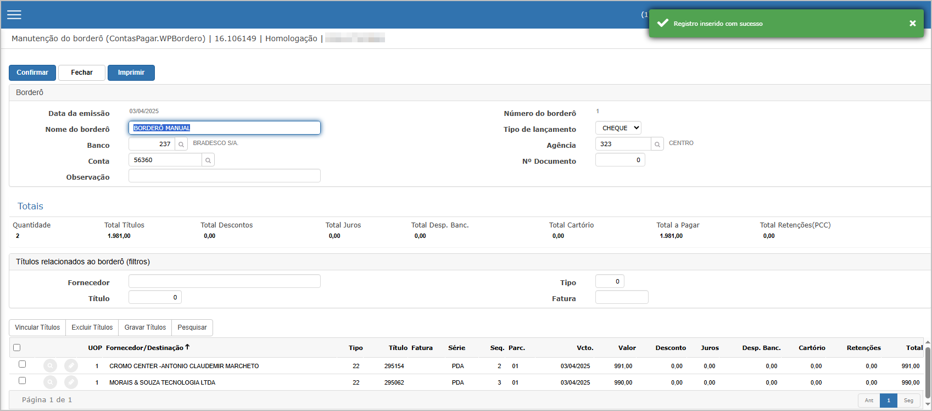Click sort arrow next to Fornecedor/Destinação header
This screenshot has height=411, width=932.
(187, 347)
